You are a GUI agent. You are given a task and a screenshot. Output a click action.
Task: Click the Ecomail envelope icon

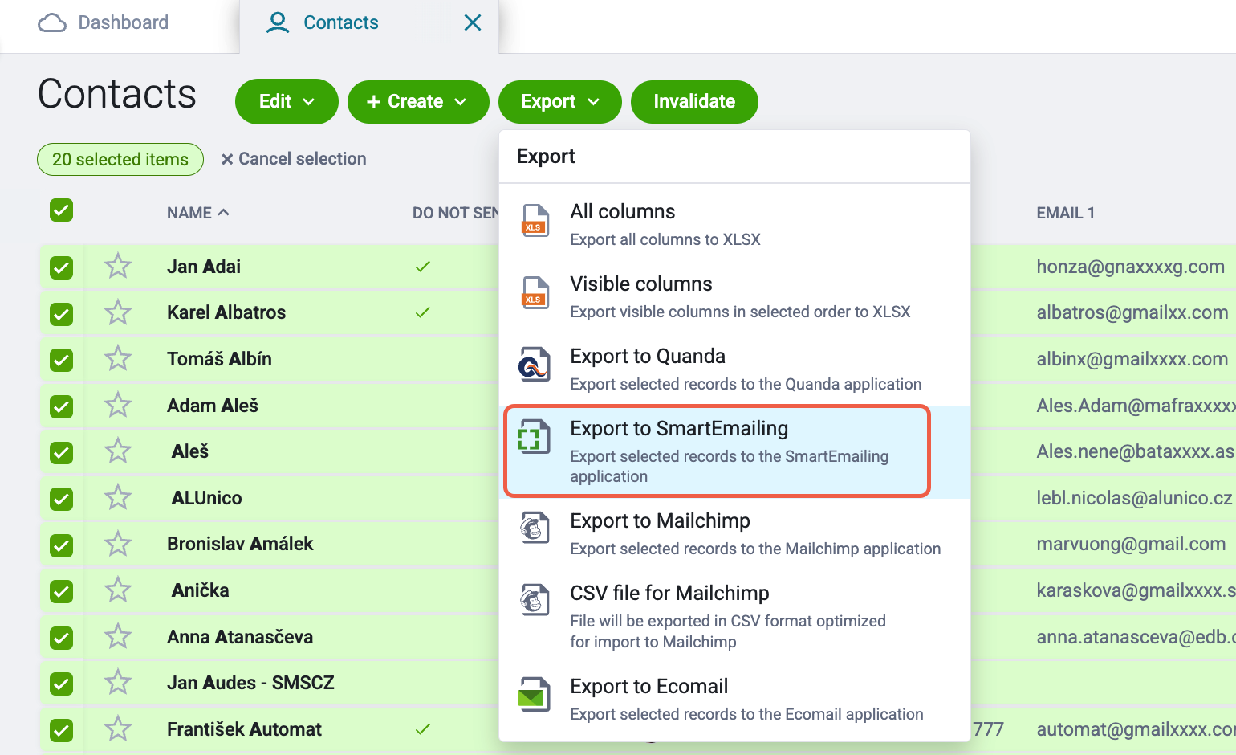535,695
